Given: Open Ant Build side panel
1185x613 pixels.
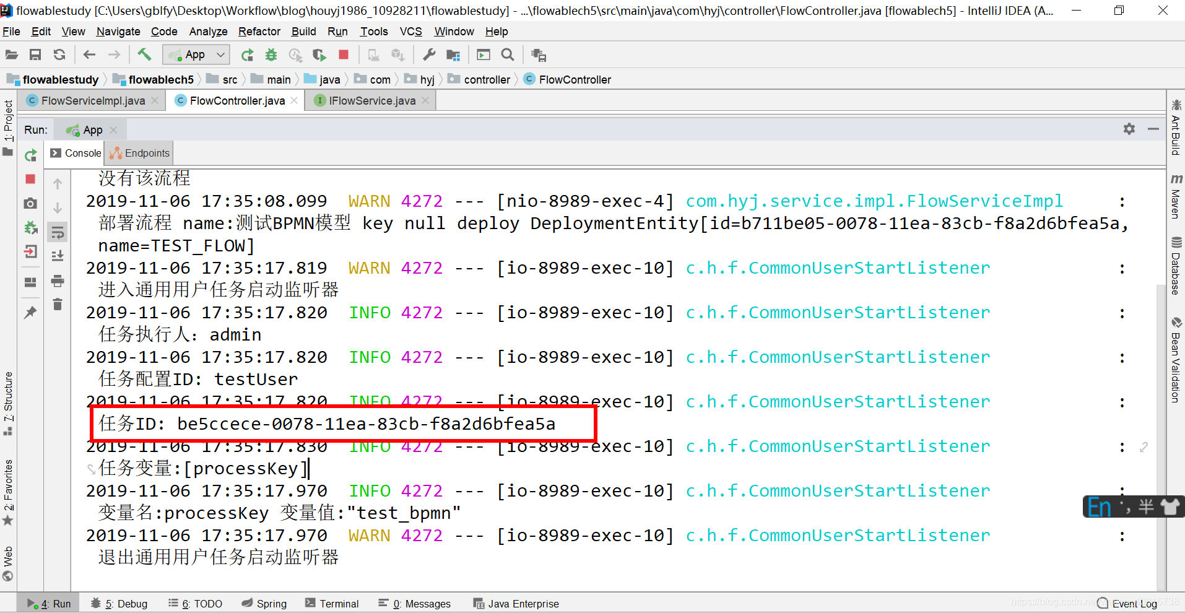Looking at the screenshot, I should point(1176,128).
